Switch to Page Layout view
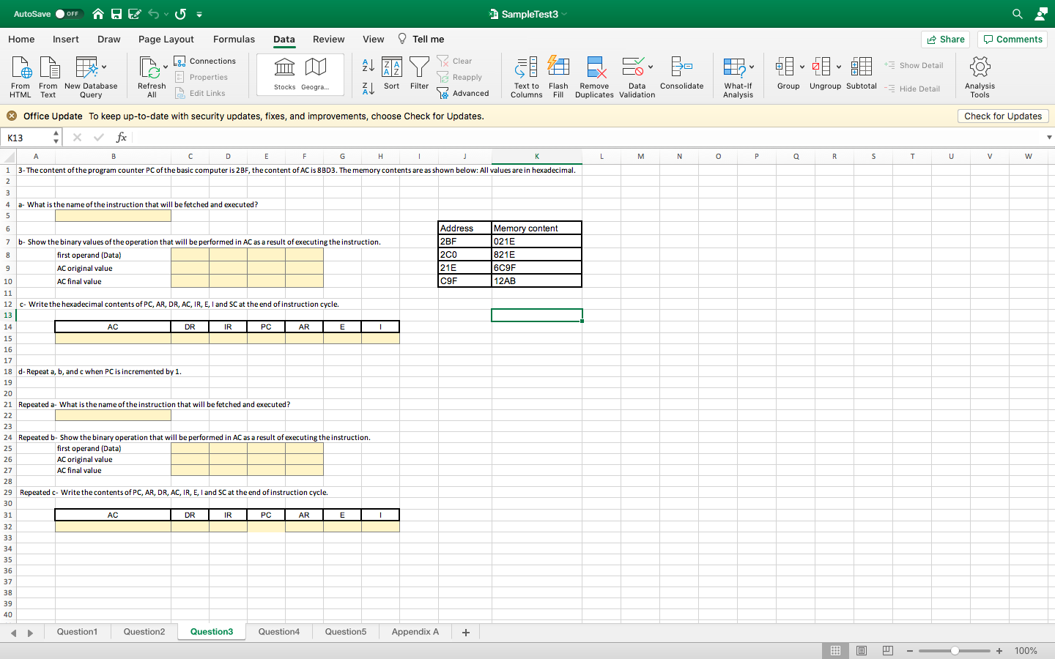The height and width of the screenshot is (659, 1055). pyautogui.click(x=862, y=650)
